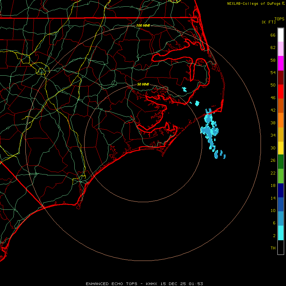
Task: Click the '[K FT]' units label
Action: click(269, 22)
